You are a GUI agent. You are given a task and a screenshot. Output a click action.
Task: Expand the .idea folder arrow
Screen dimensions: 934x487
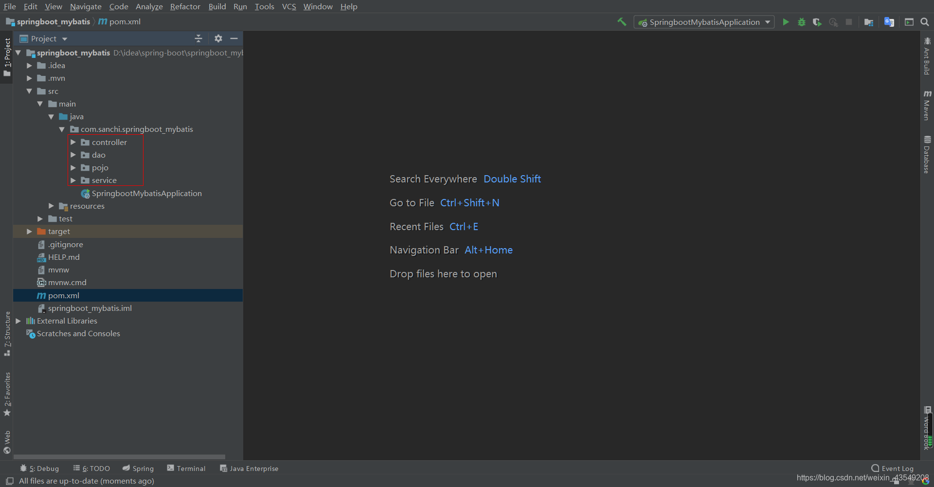29,65
